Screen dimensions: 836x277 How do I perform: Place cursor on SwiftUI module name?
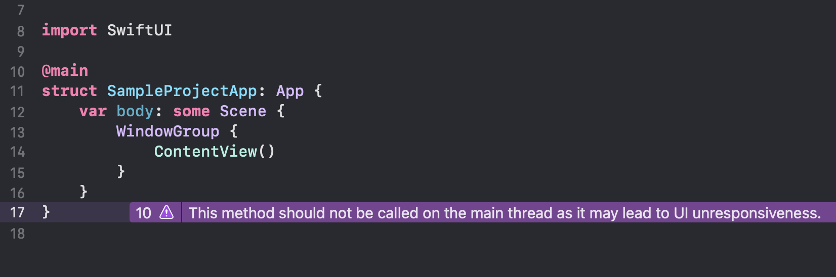point(140,30)
